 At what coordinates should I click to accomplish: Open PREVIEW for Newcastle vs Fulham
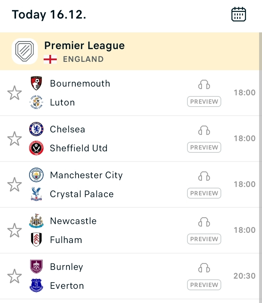pos(204,239)
